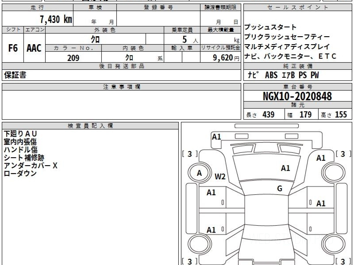Click the 検査員記入欄 header
This screenshot has height=265, width=354.
click(90, 126)
